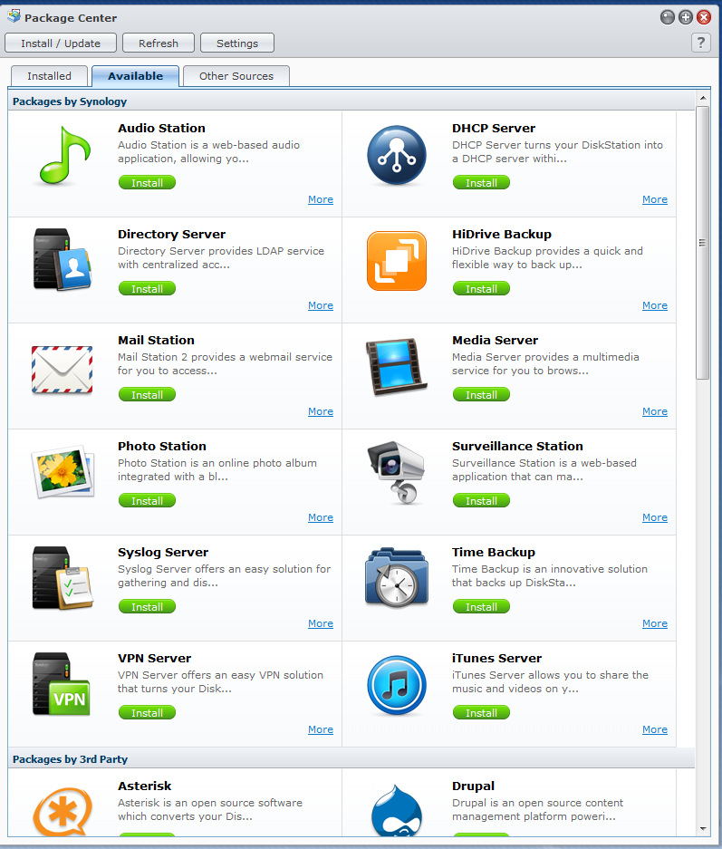
Task: Maximize the Package Center window
Action: (686, 17)
